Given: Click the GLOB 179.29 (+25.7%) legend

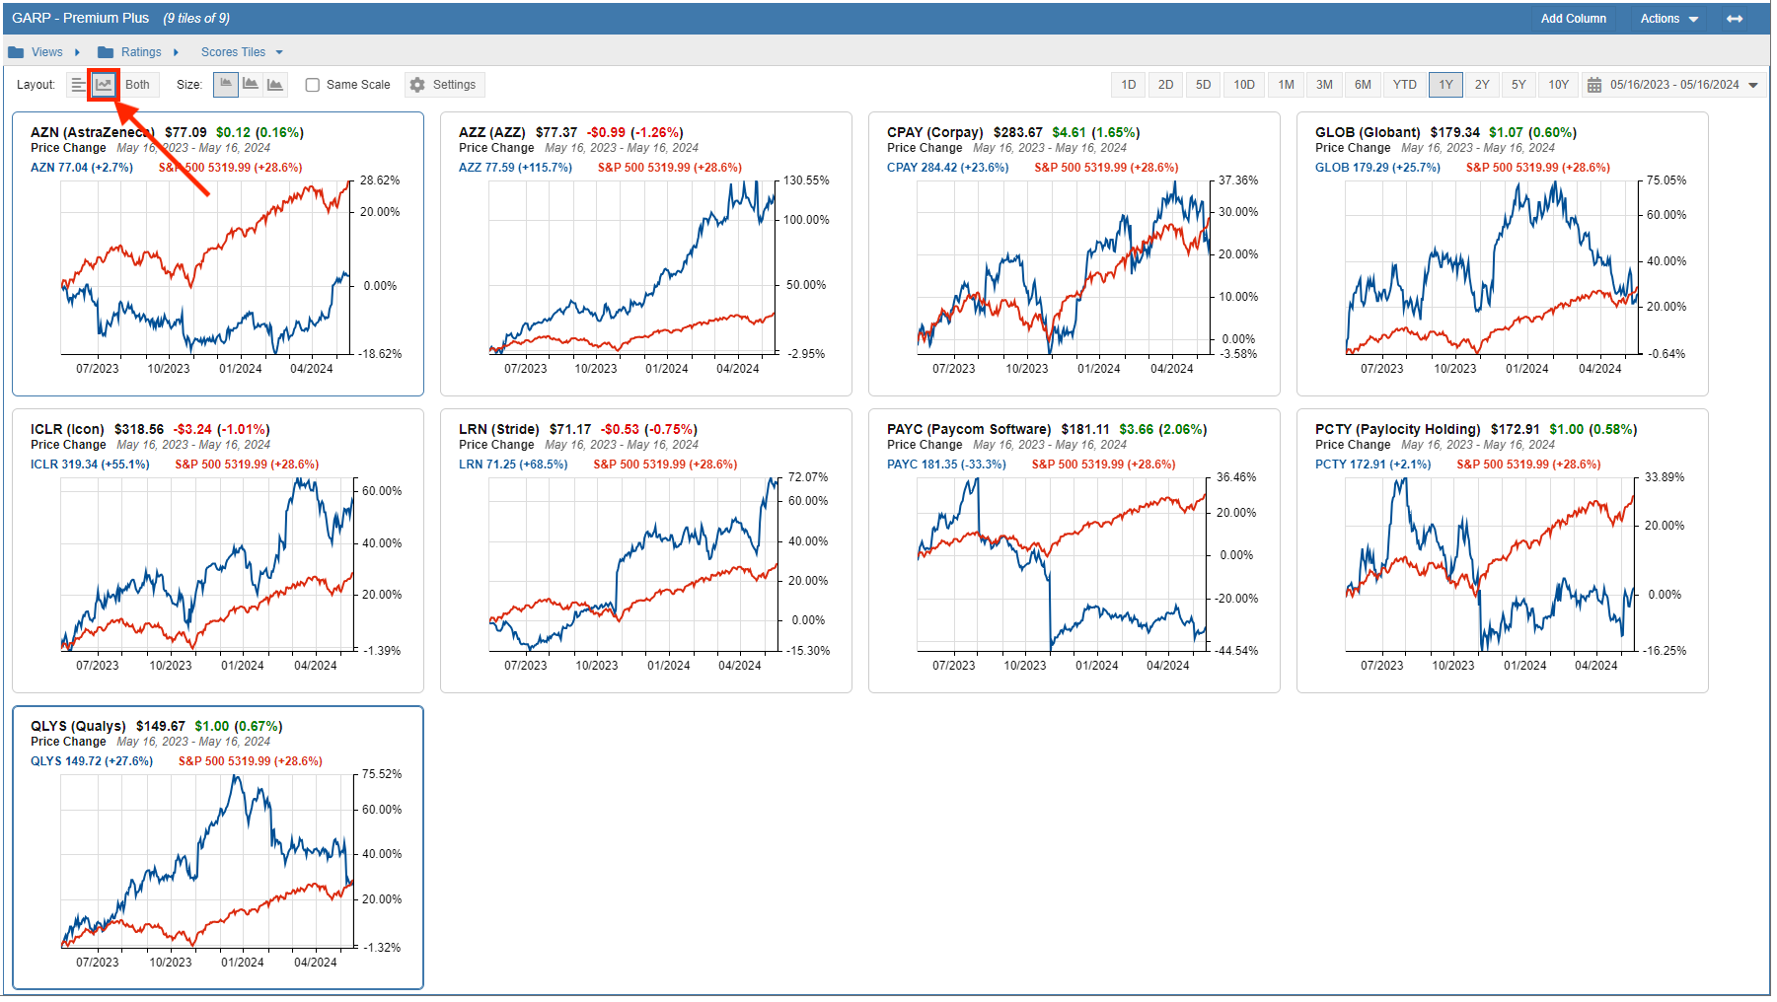Looking at the screenshot, I should click(x=1377, y=168).
